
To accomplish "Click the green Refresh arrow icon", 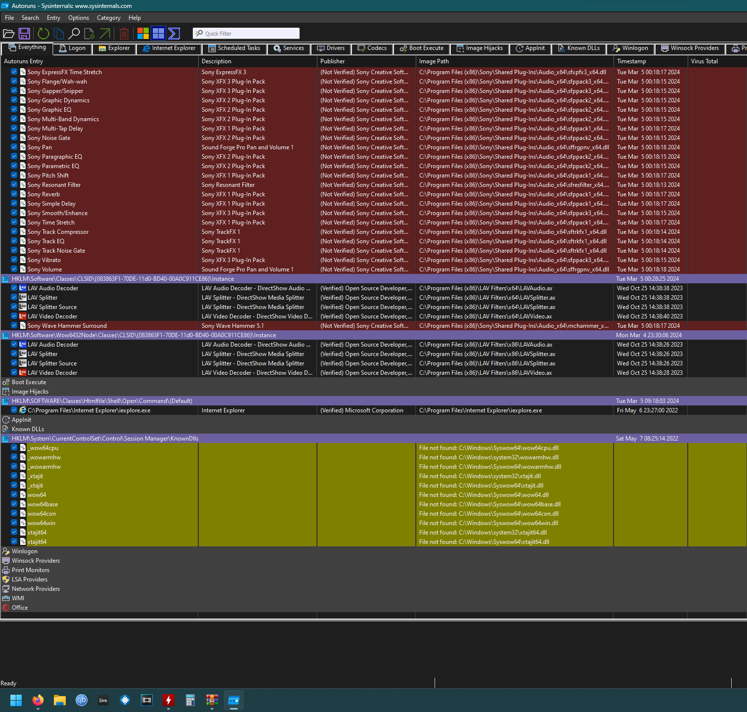I will 44,34.
